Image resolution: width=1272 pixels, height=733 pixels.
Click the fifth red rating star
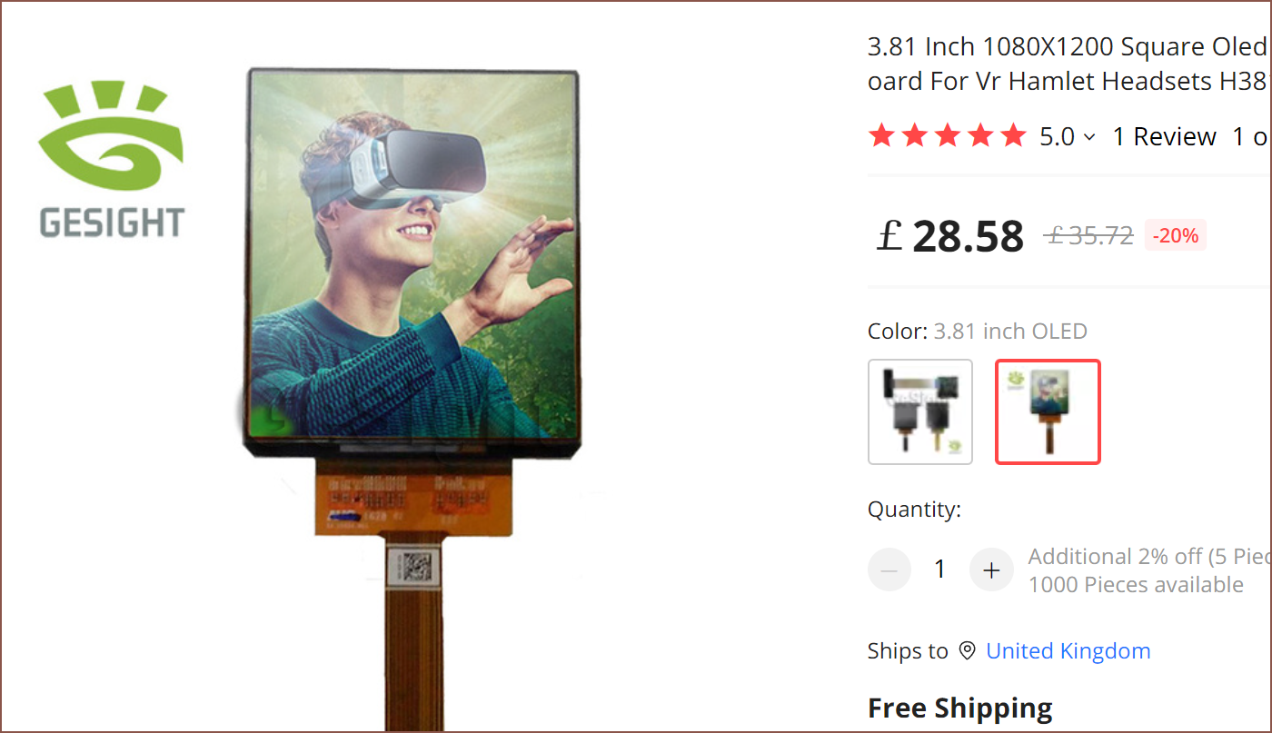tap(1012, 136)
